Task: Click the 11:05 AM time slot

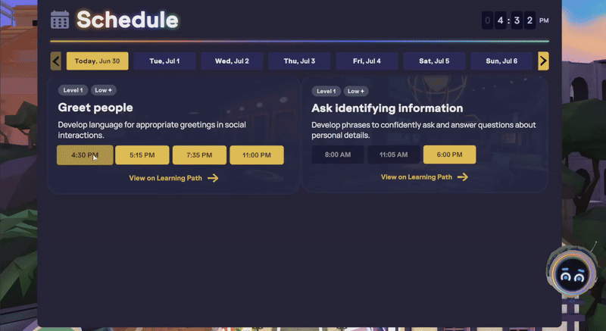Action: tap(393, 155)
